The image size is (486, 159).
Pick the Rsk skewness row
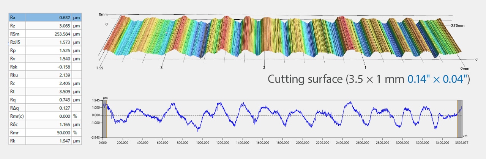[x=45, y=67]
